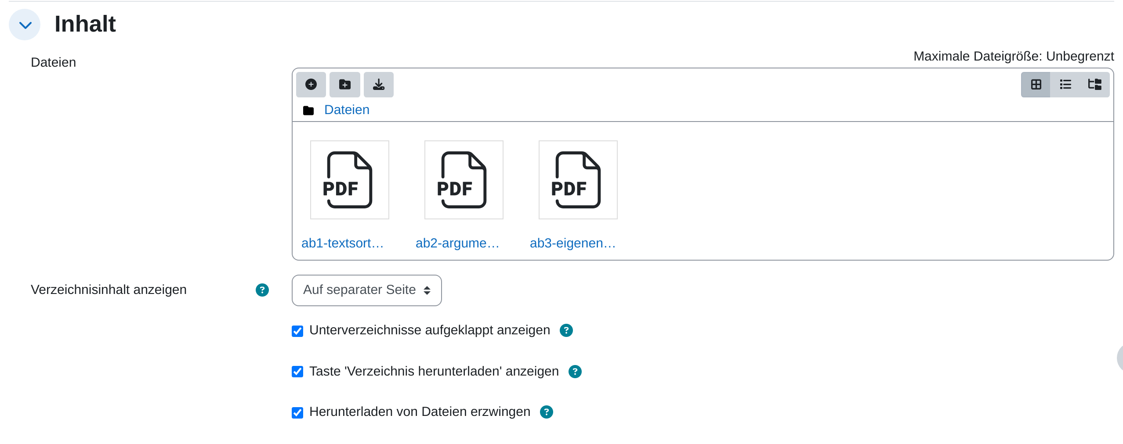Open the ab2-argume… file link
Viewport: 1123px width, 444px height.
click(x=457, y=243)
